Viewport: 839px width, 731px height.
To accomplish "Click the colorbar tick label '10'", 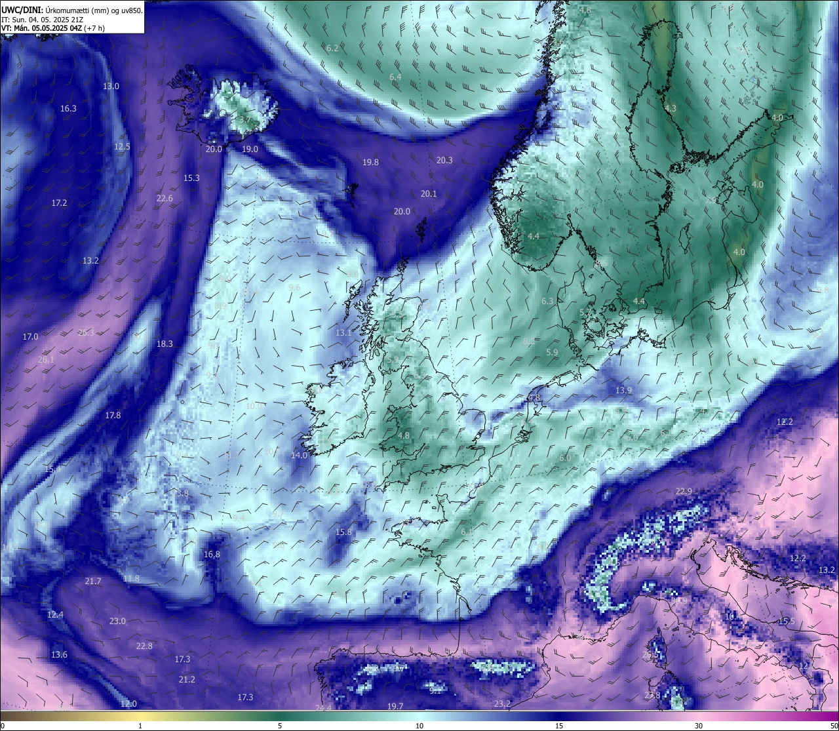I will (x=419, y=726).
